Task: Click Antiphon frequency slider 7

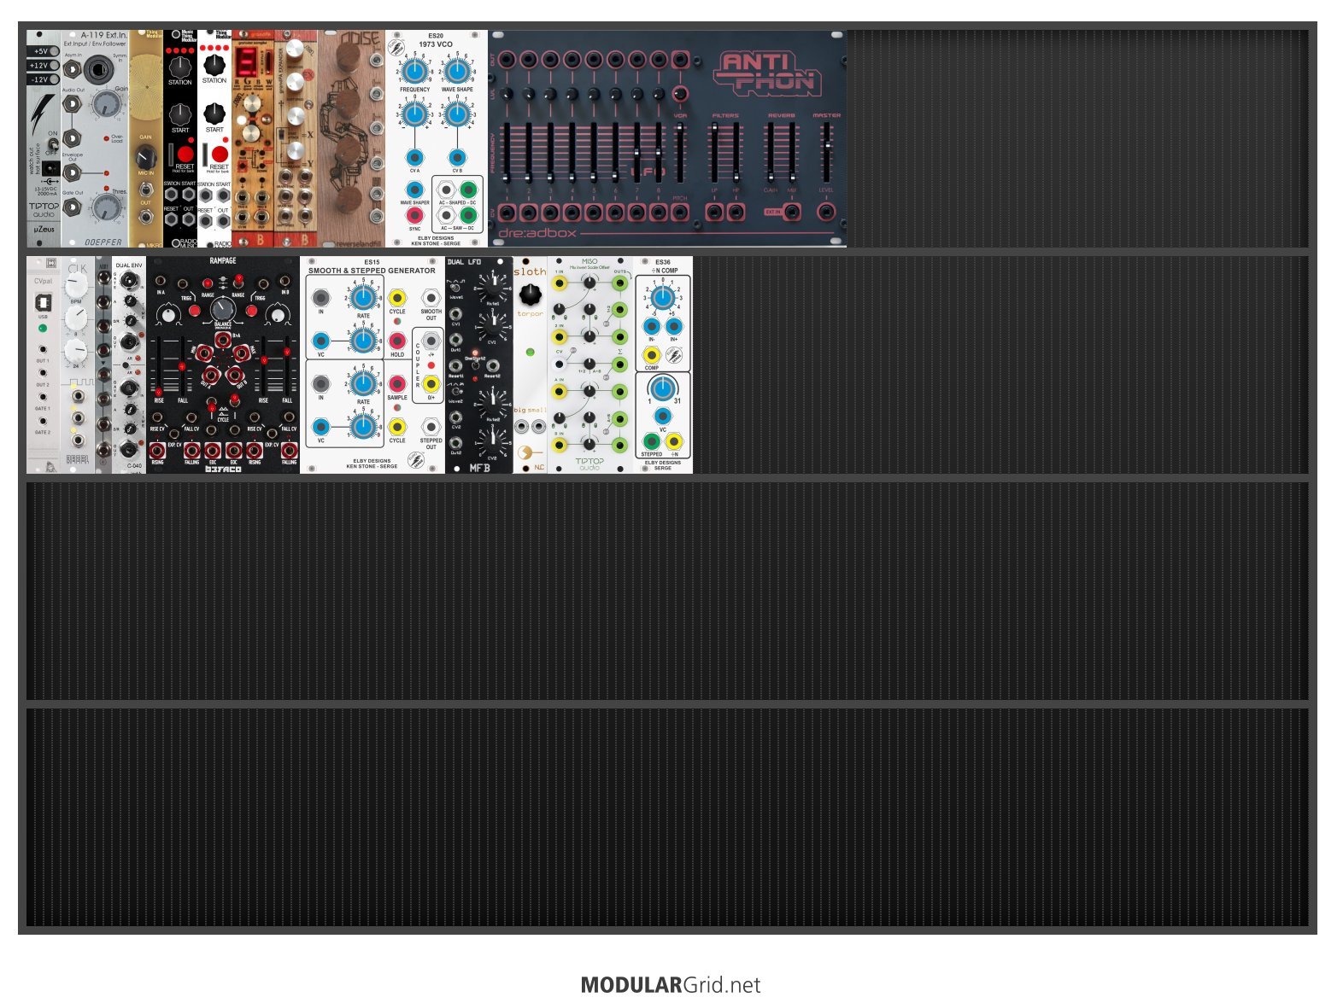Action: click(636, 152)
